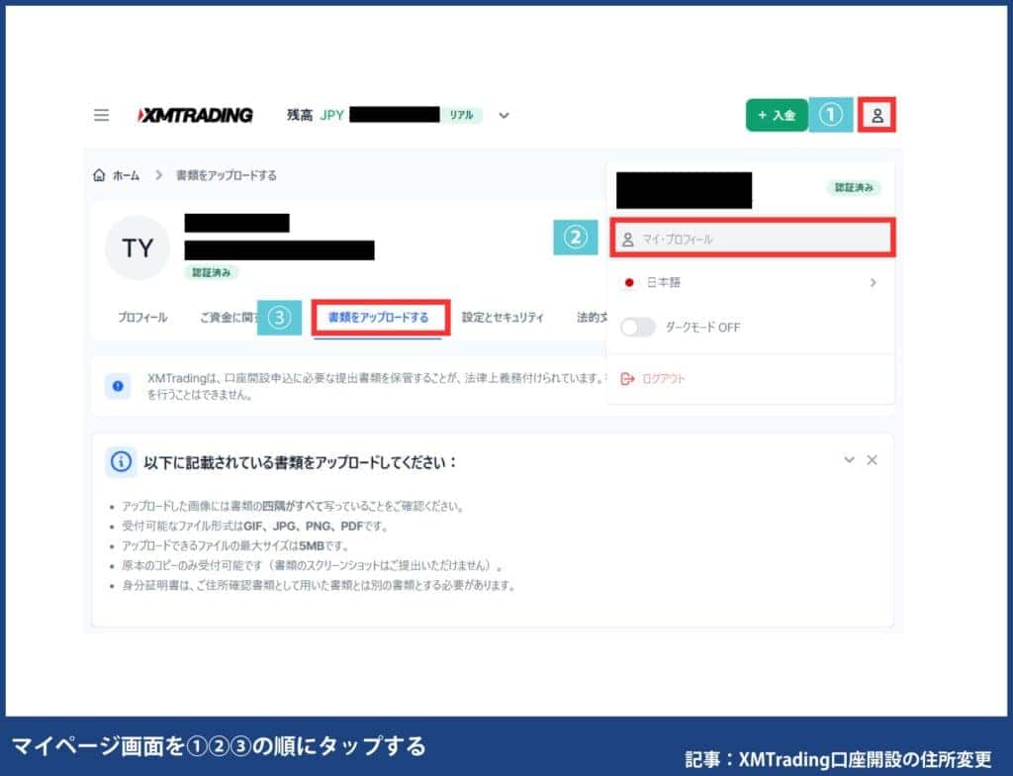Select マイ・プロフィール menu entry

pos(752,239)
